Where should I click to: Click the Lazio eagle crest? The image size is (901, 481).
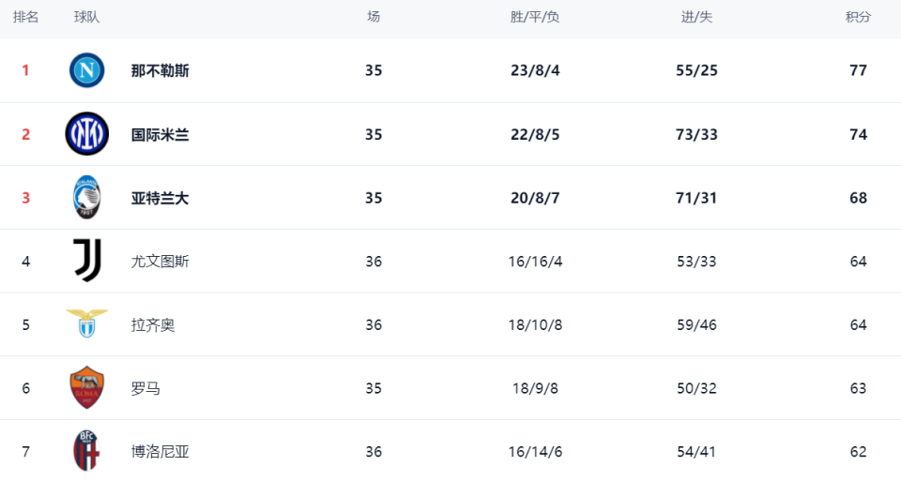coord(86,324)
